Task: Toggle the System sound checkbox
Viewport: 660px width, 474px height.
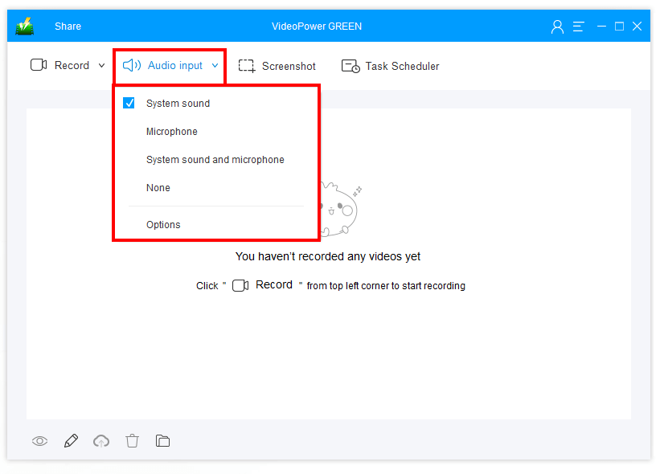Action: [x=129, y=103]
